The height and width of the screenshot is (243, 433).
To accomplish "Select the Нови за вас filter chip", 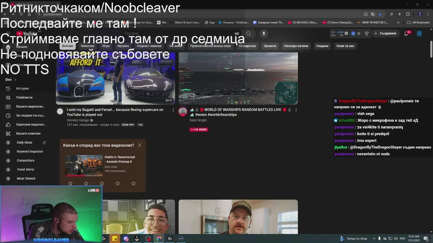I will tap(345, 46).
